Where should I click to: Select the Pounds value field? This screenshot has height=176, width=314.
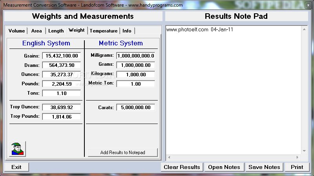tap(62, 84)
